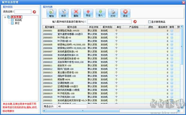Viewport: 186px width, 115px height.
Task: Sort by 配件类别 column header
Action: 108,27
